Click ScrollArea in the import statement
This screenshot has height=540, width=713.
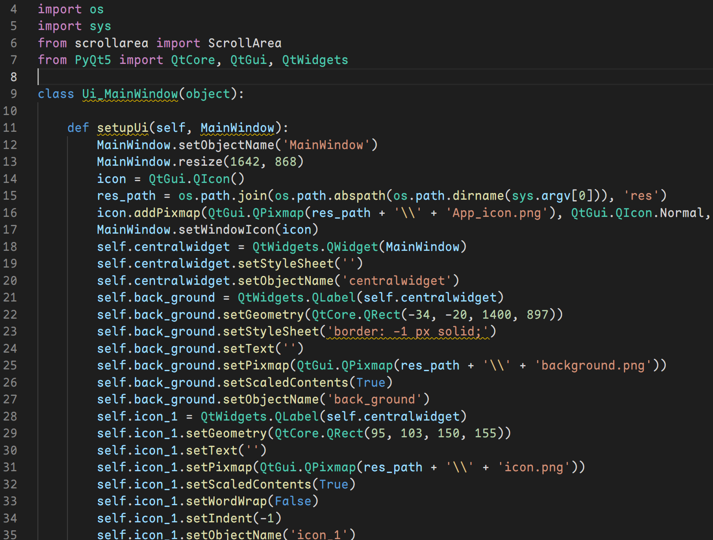tap(244, 43)
